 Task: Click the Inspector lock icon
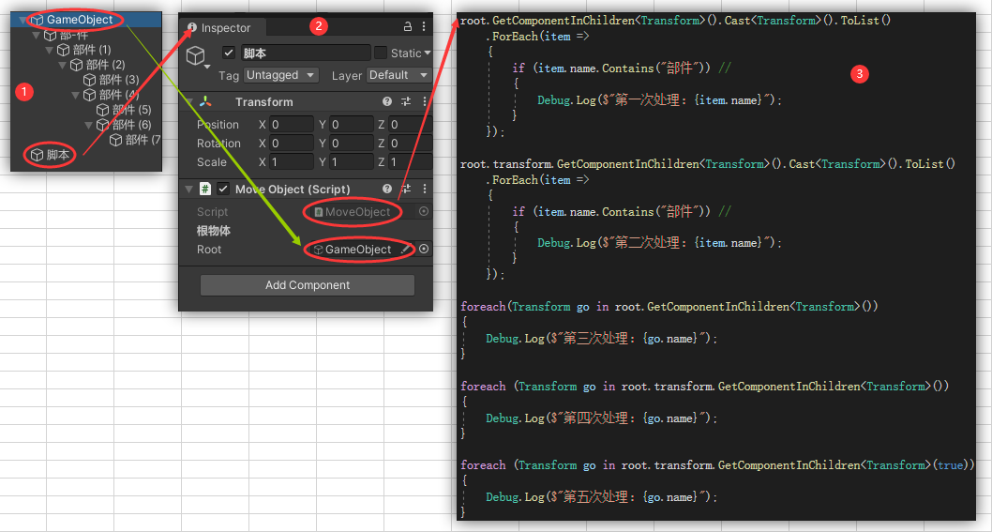tap(408, 26)
